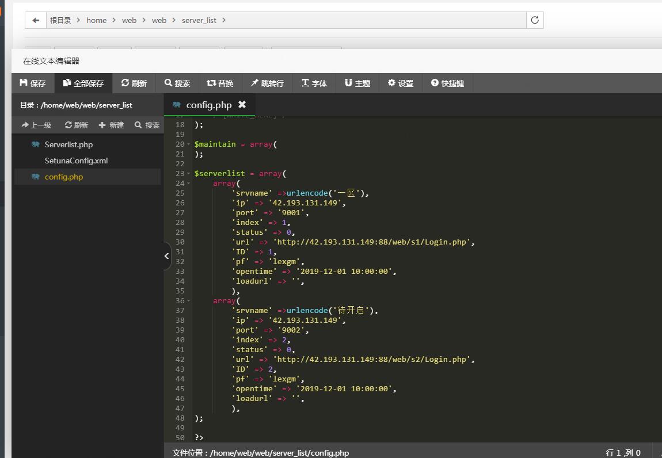
Task: Open Jump to line (跳转行)
Action: tap(267, 83)
